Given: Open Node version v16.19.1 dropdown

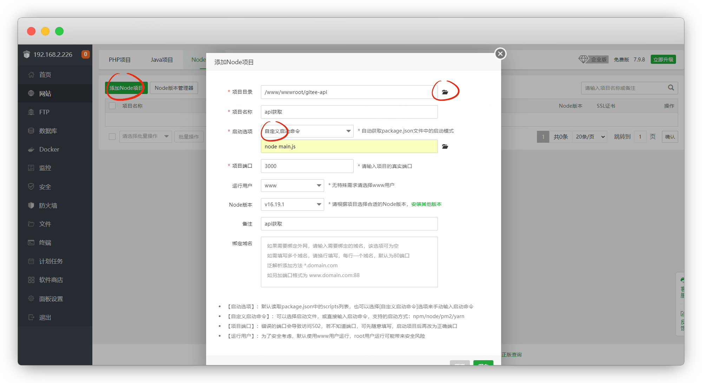Looking at the screenshot, I should [x=292, y=204].
